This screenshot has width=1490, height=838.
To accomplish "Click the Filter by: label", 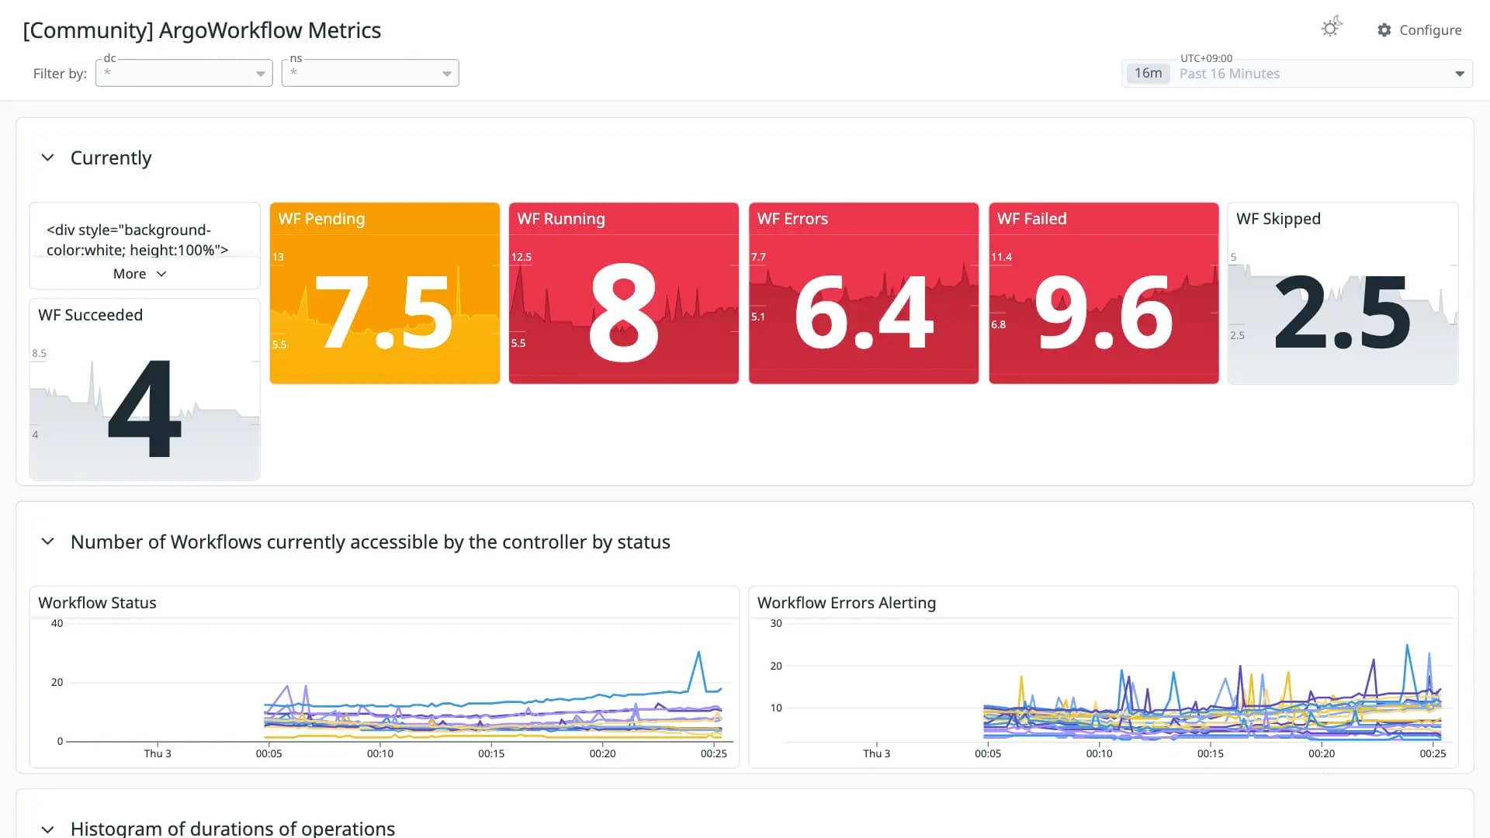I will (x=60, y=74).
